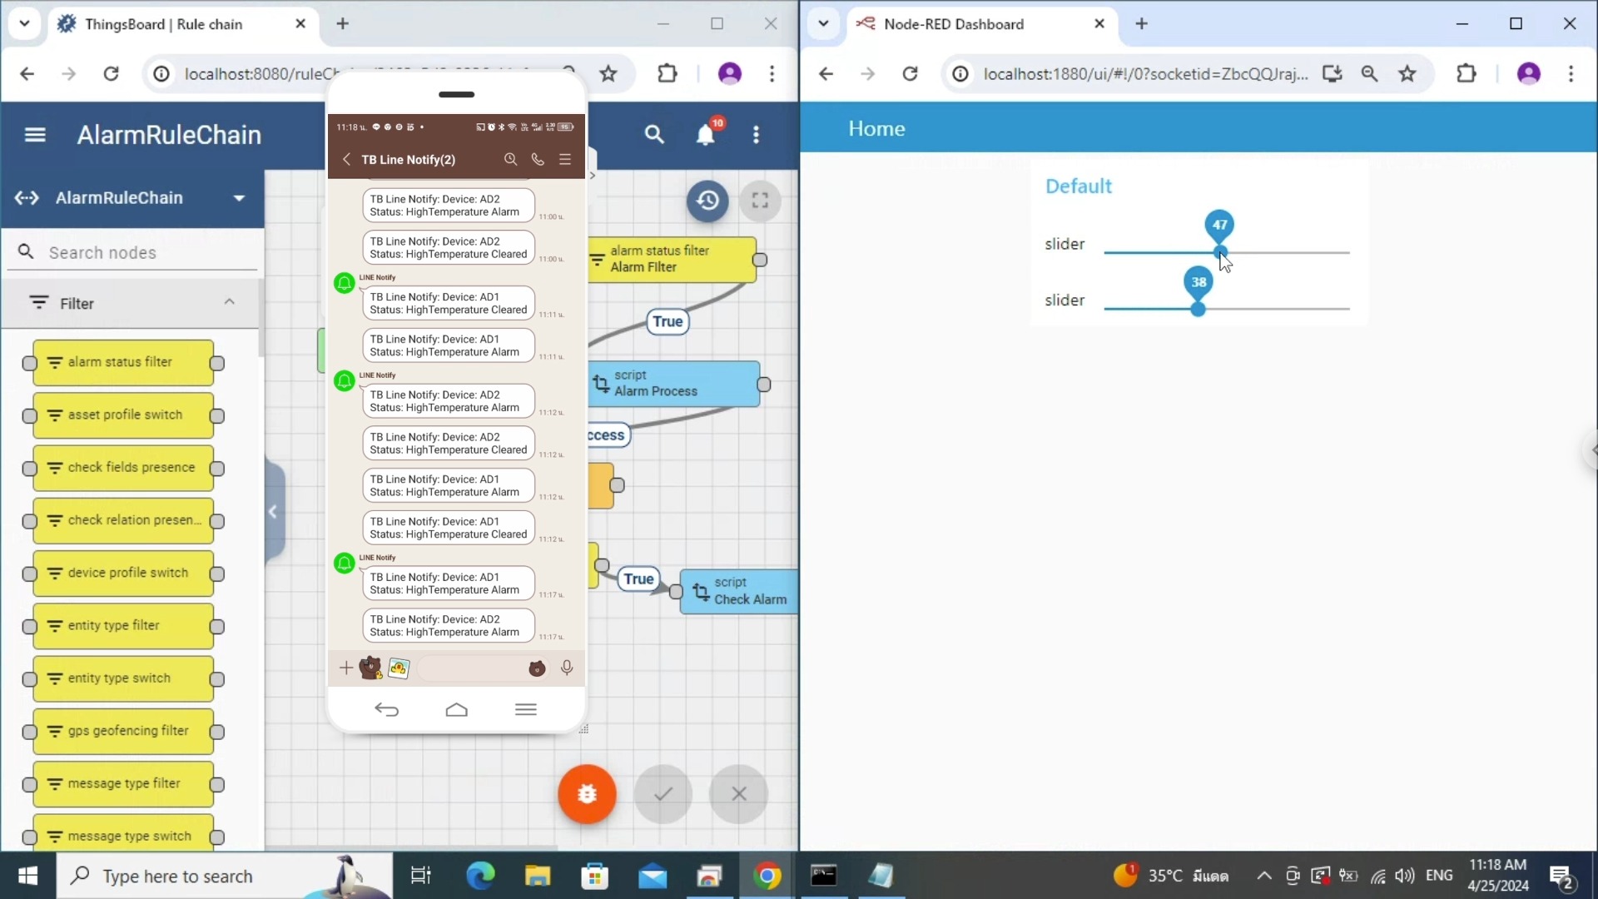Open the ThingsBoard hamburger menu
1598x899 pixels.
pos(35,135)
